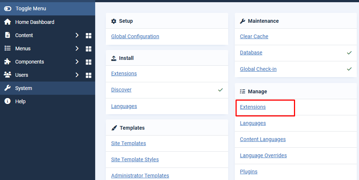Click Clear Cache in Maintenance

point(254,36)
